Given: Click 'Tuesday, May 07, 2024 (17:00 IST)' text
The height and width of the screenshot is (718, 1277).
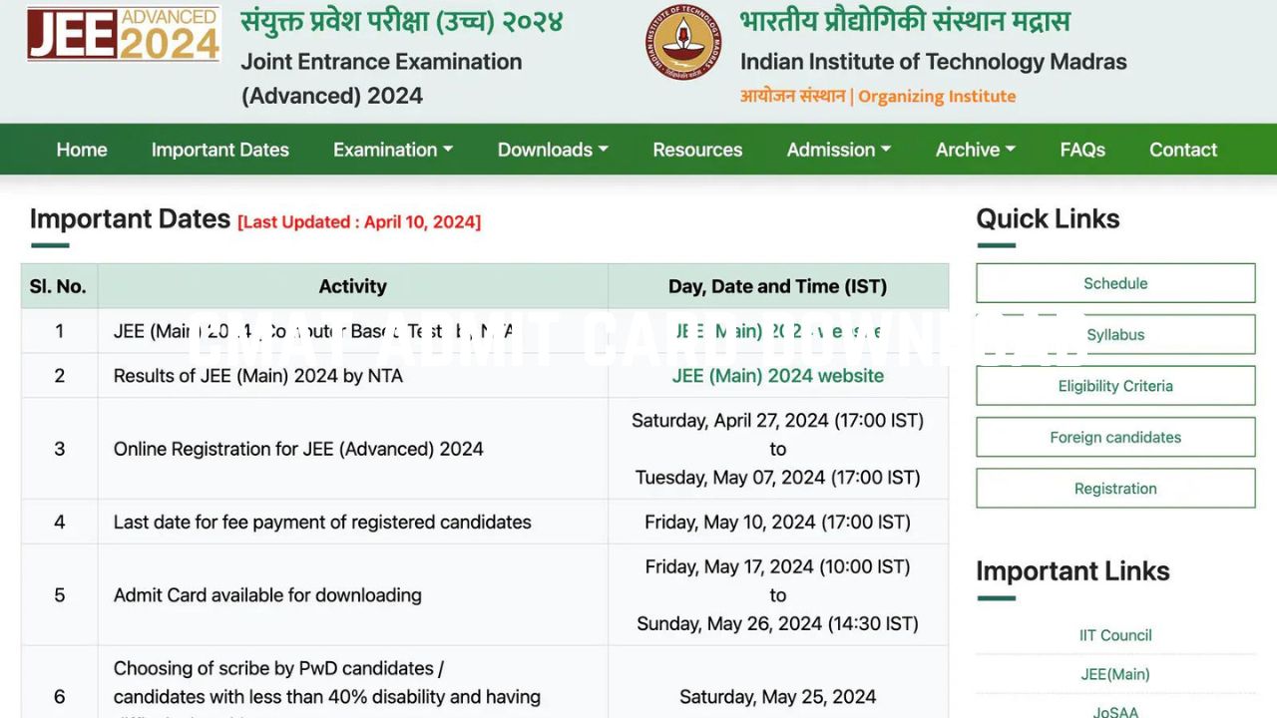Looking at the screenshot, I should (778, 478).
